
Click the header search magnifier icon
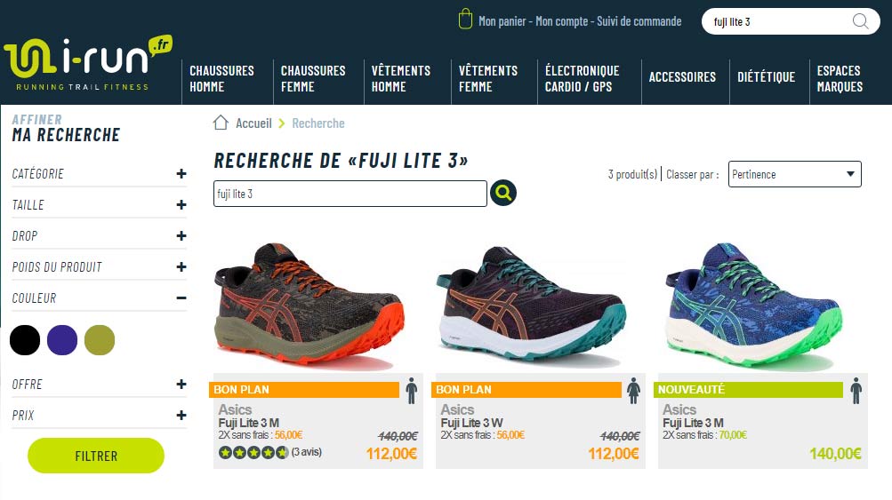point(860,21)
